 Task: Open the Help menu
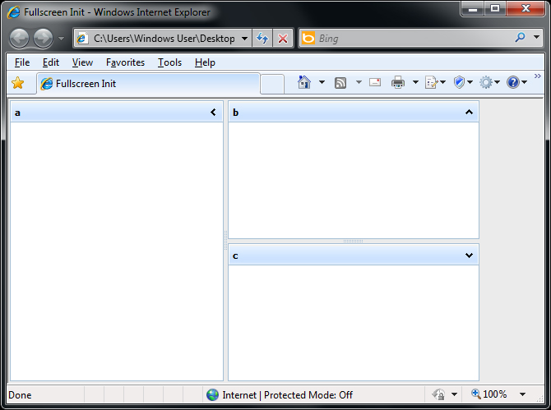coord(205,62)
